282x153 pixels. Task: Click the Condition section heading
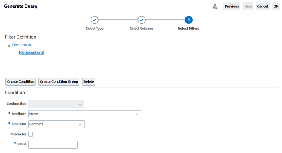[x=15, y=93]
